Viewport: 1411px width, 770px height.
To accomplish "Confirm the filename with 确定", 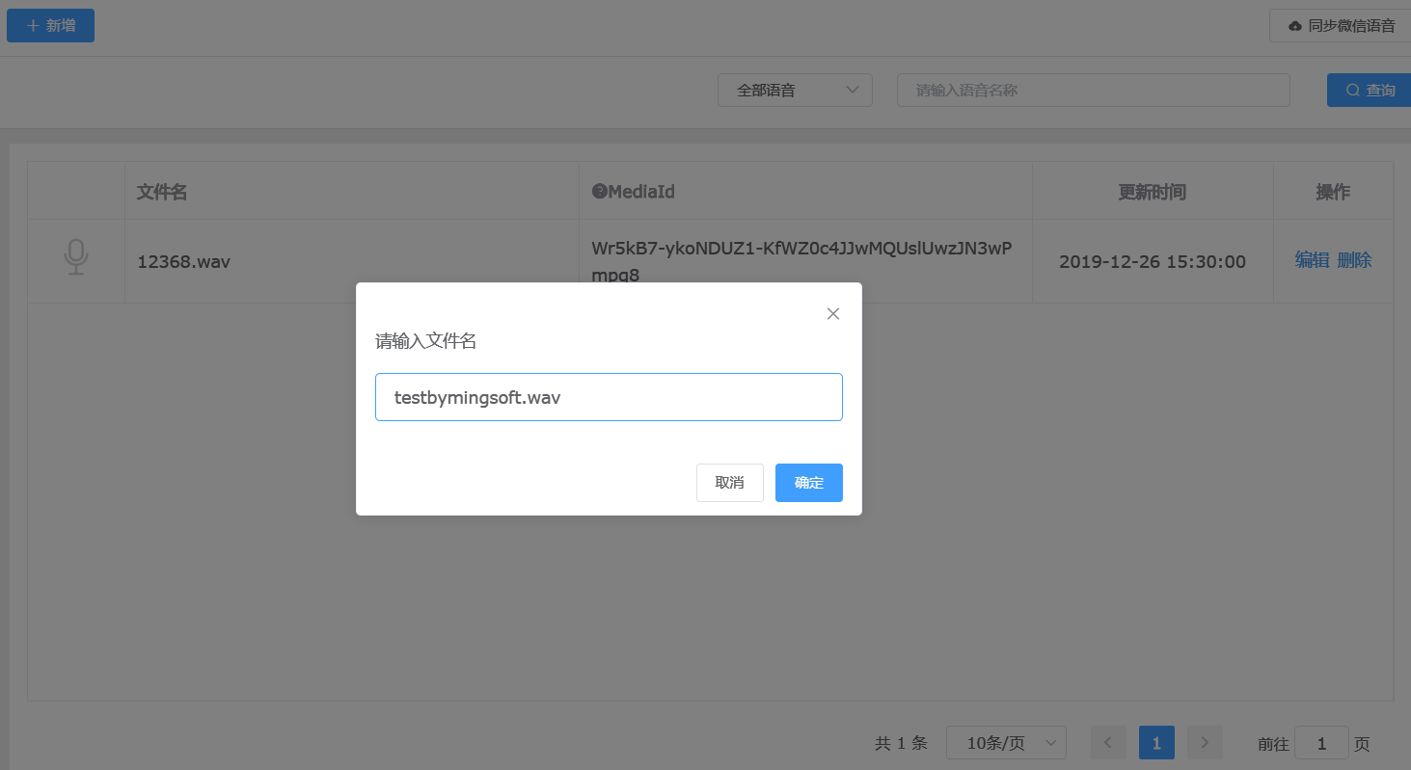I will coord(808,483).
